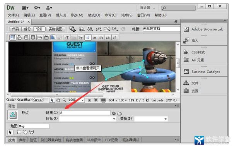Screen dimensions: 232x146
Task: Click the preview in browser globe icon
Action: [x=81, y=29]
